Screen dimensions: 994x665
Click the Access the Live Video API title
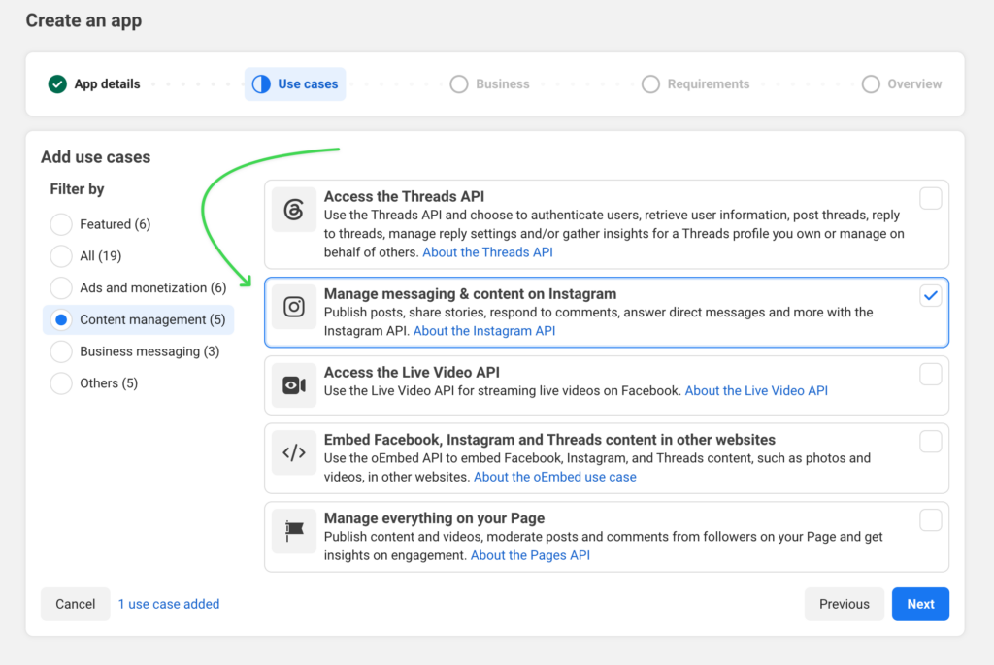[412, 372]
